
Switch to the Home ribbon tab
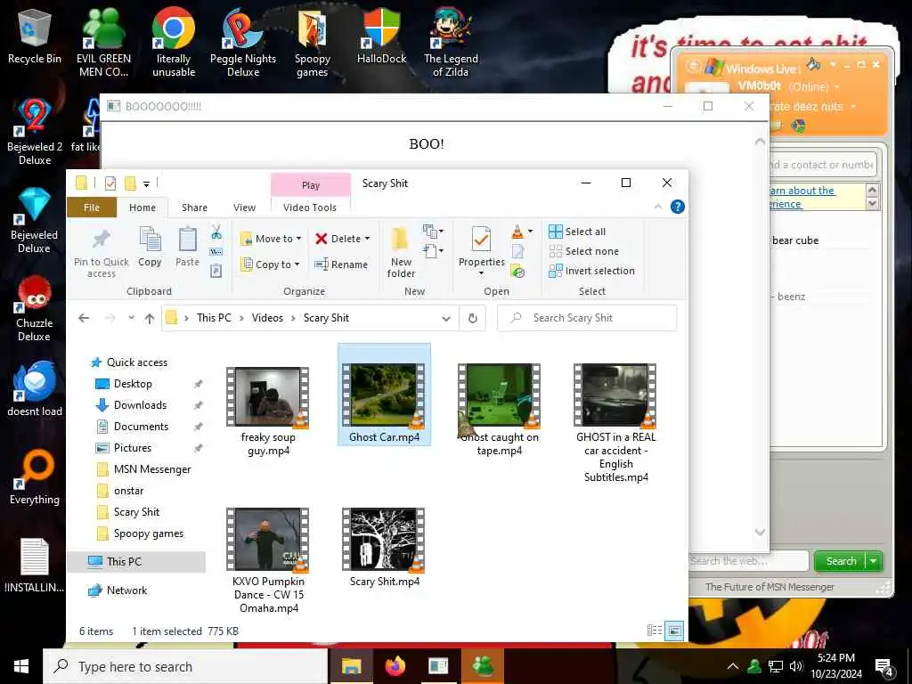142,208
